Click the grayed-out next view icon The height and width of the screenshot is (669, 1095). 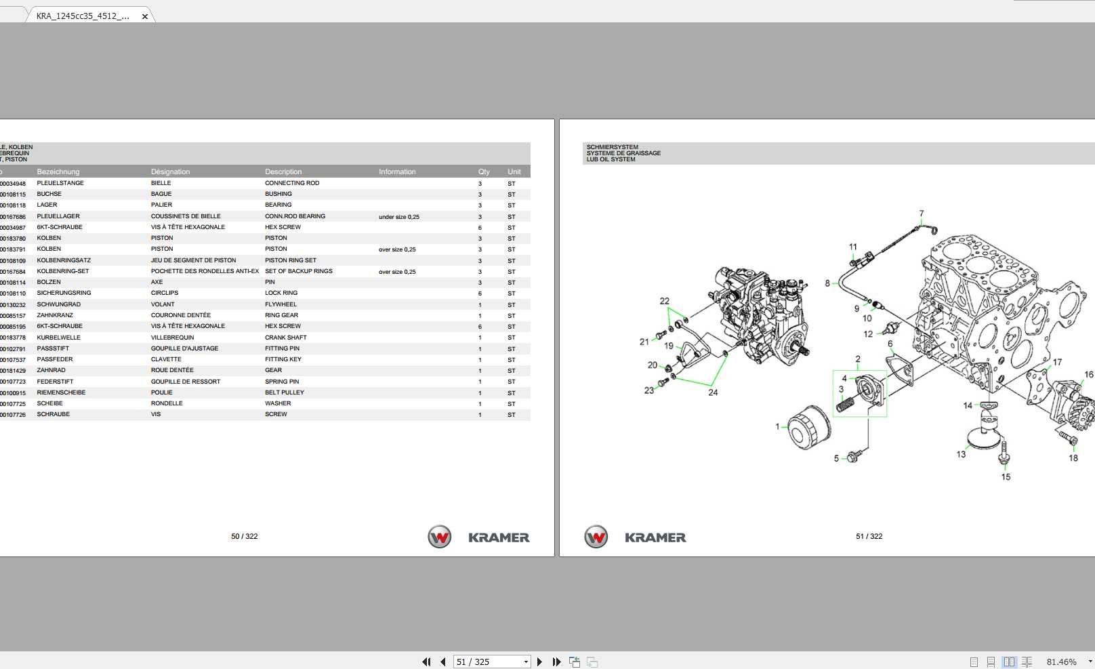(592, 662)
